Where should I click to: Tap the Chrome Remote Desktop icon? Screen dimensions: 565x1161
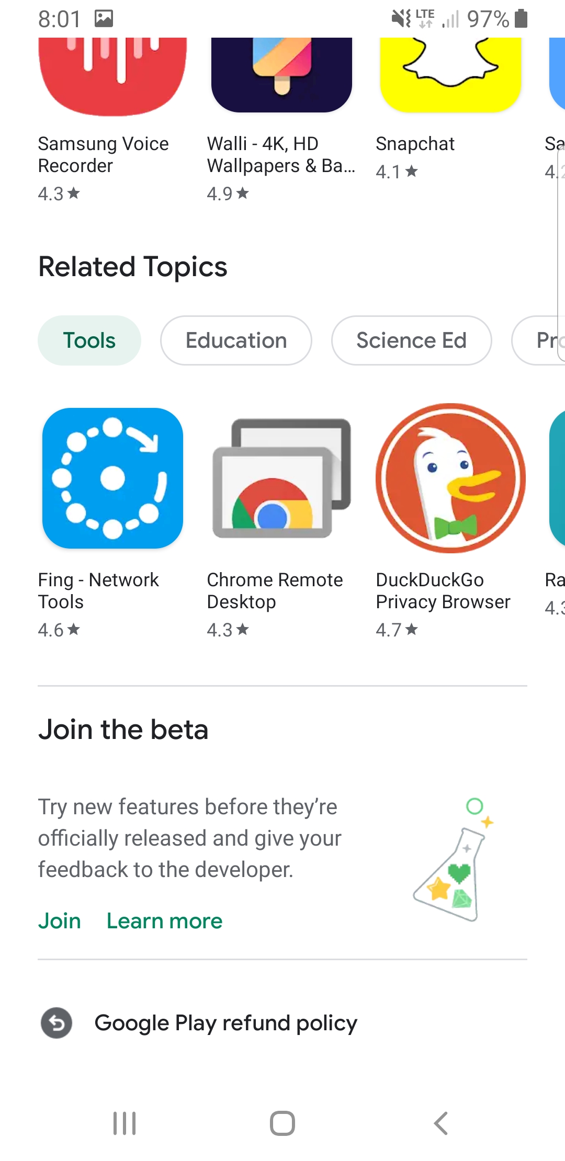coord(281,478)
